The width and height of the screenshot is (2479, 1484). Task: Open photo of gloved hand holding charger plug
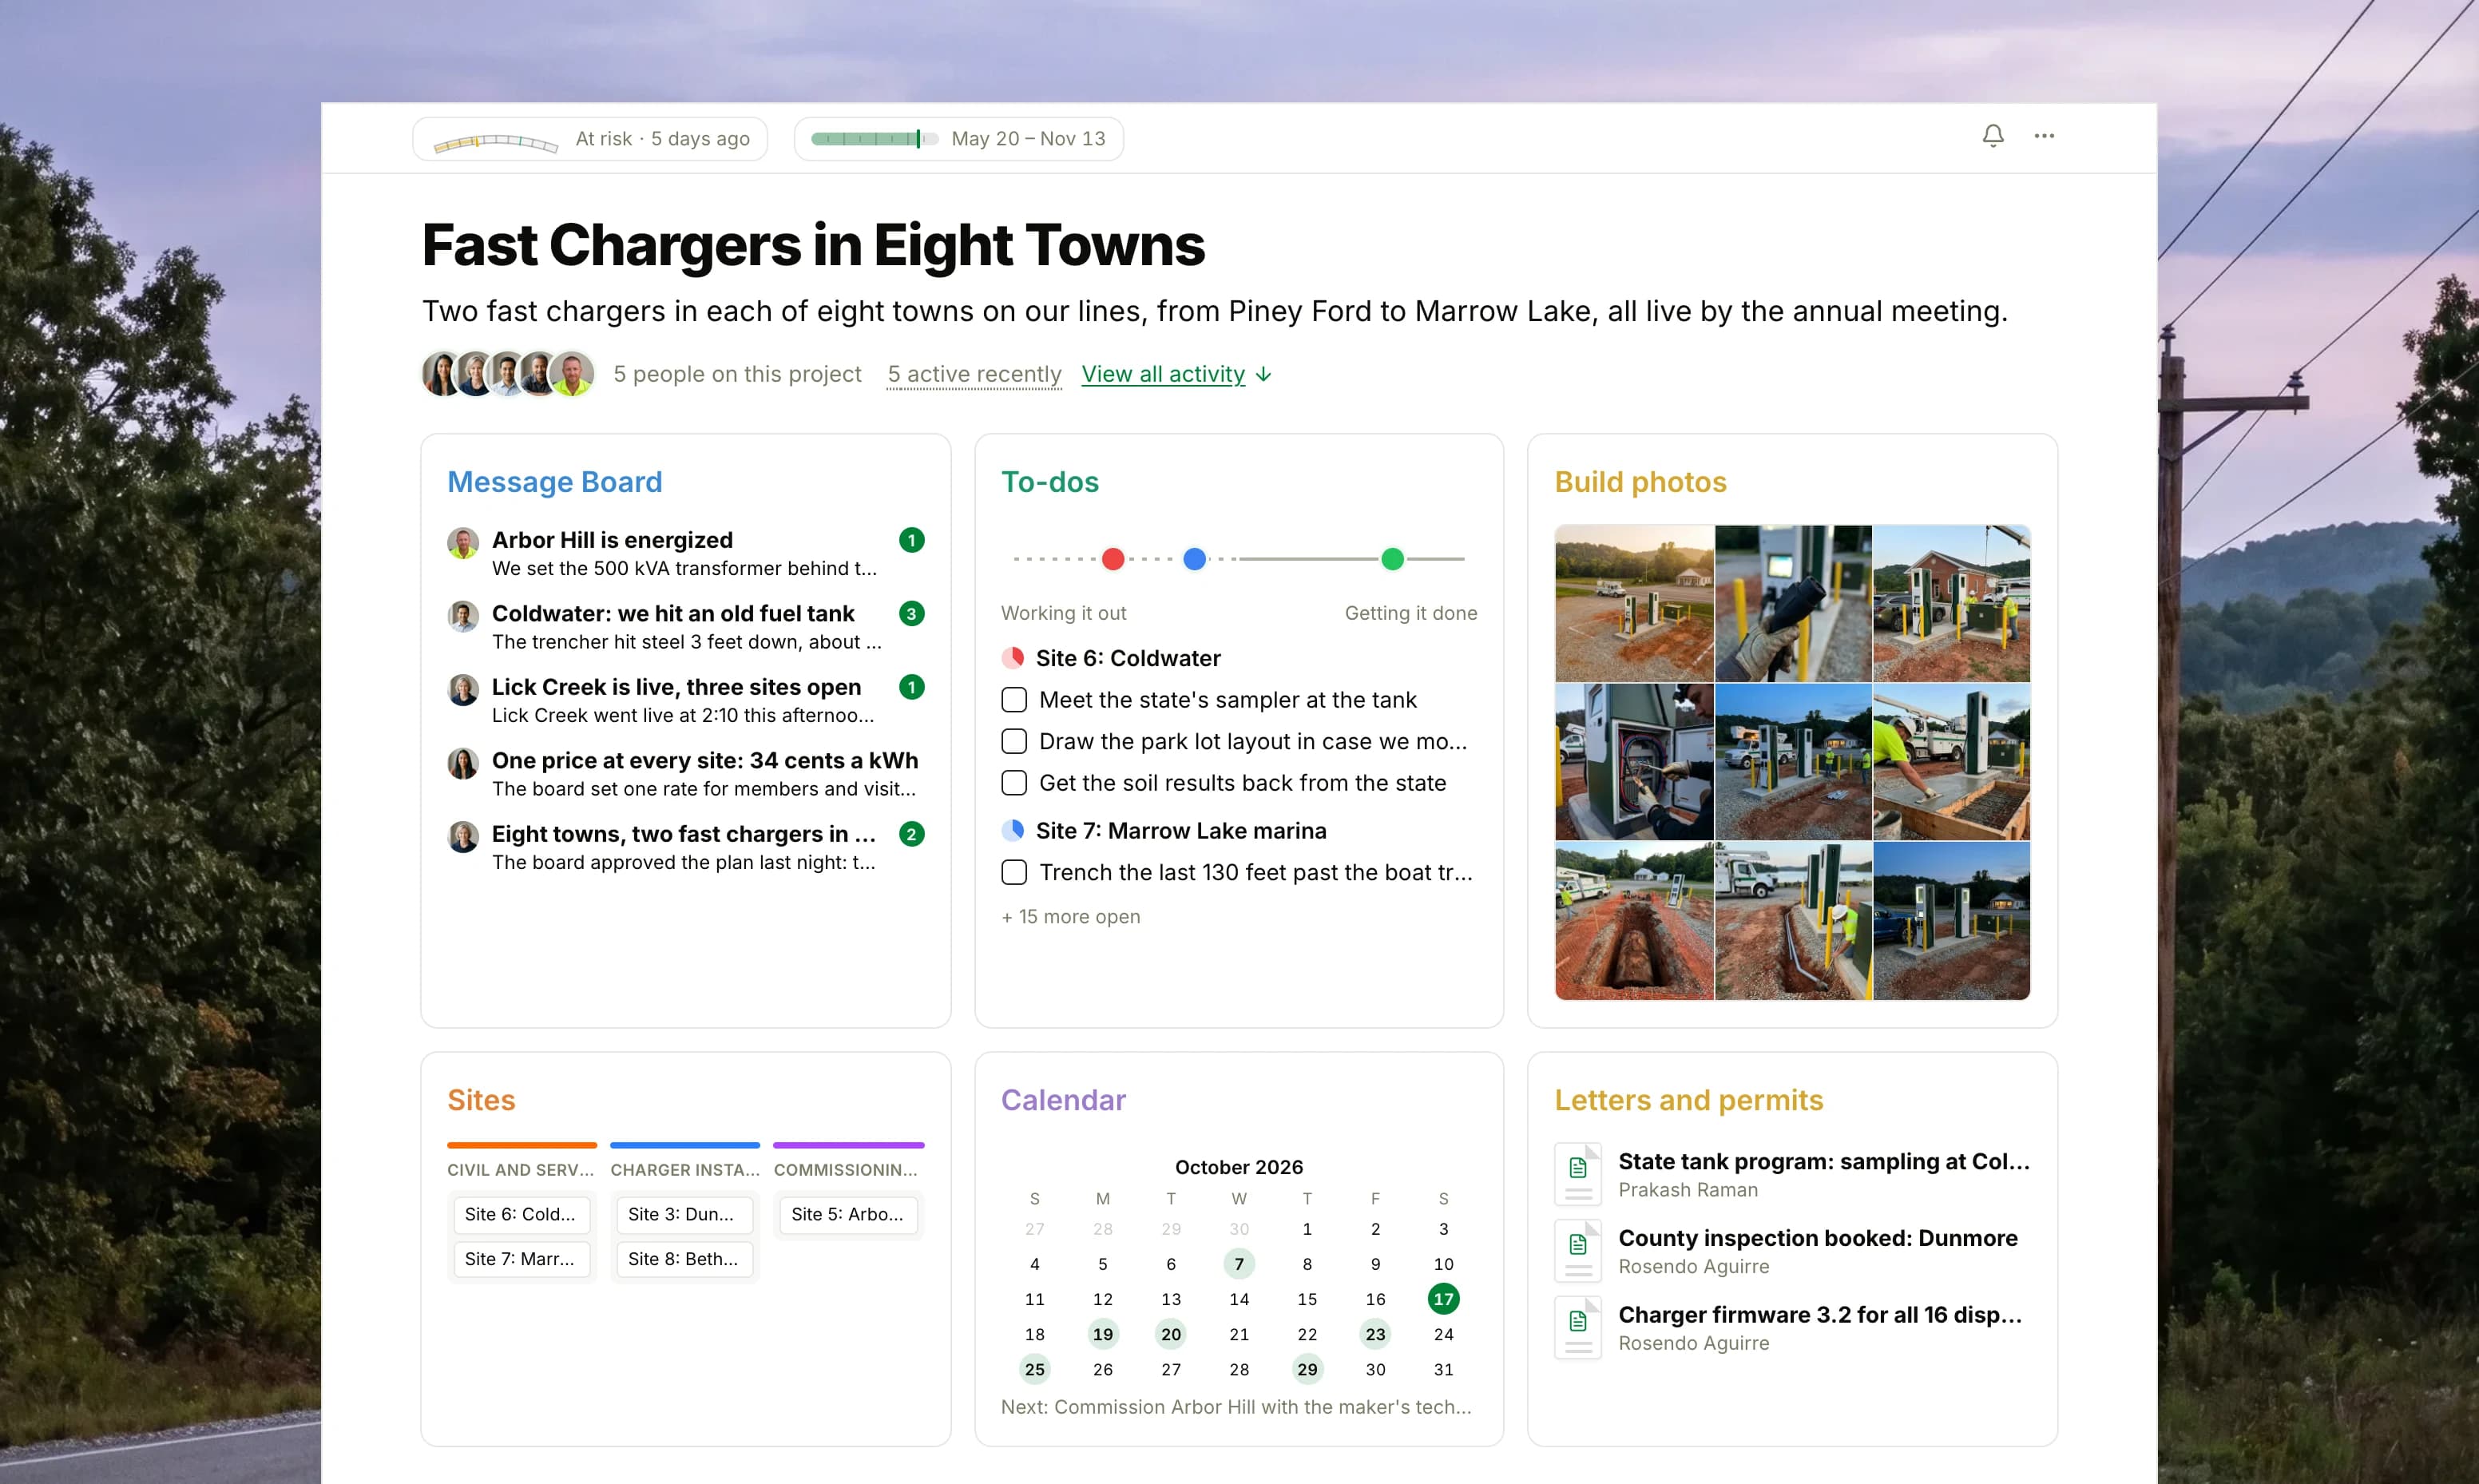1792,603
